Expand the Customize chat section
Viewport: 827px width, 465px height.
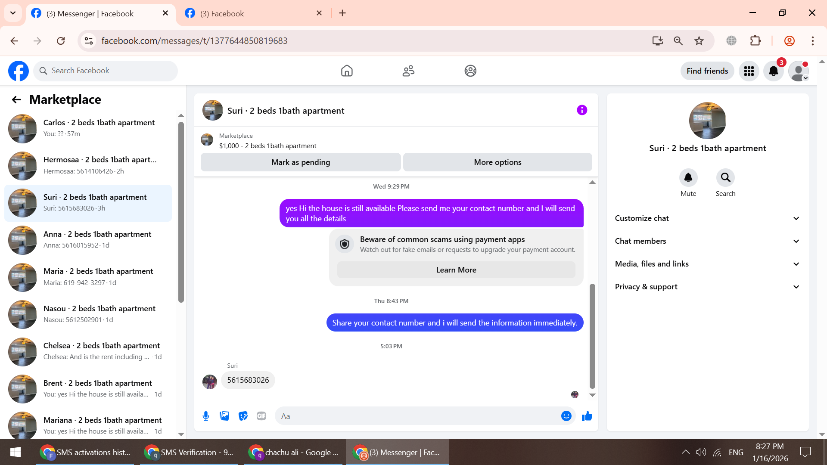707,218
